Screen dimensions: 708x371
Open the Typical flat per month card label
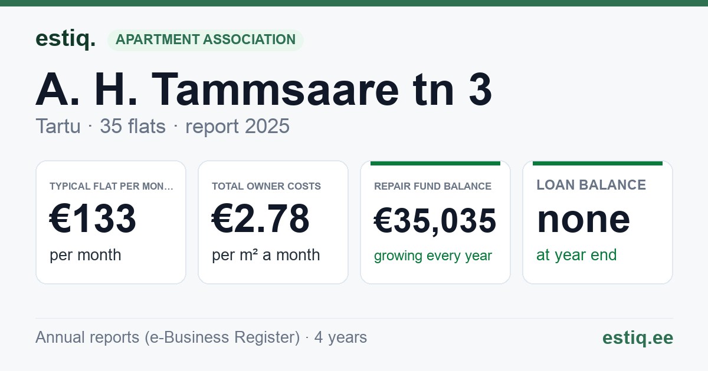(x=112, y=186)
